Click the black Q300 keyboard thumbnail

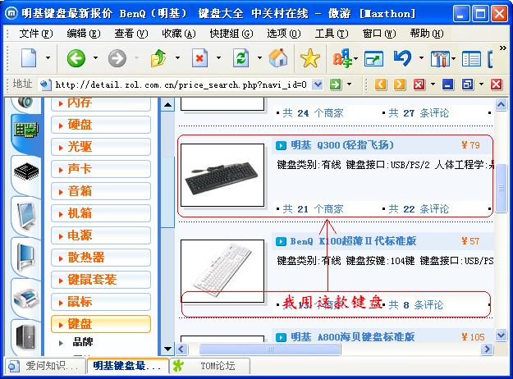(x=222, y=176)
